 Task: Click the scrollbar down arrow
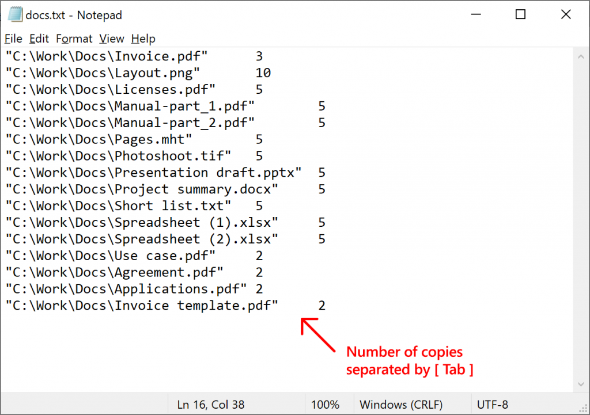point(581,384)
